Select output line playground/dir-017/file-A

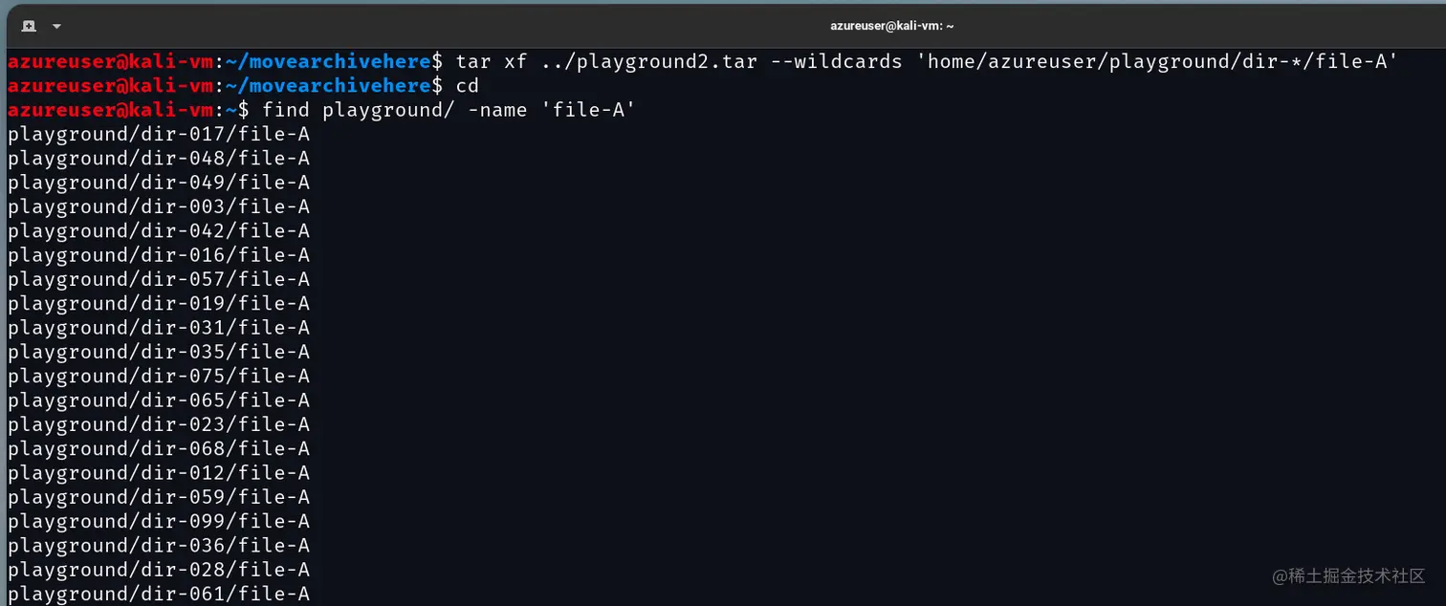point(159,135)
